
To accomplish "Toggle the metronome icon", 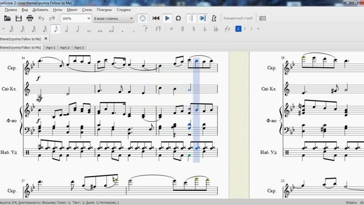I will pyautogui.click(x=214, y=18).
